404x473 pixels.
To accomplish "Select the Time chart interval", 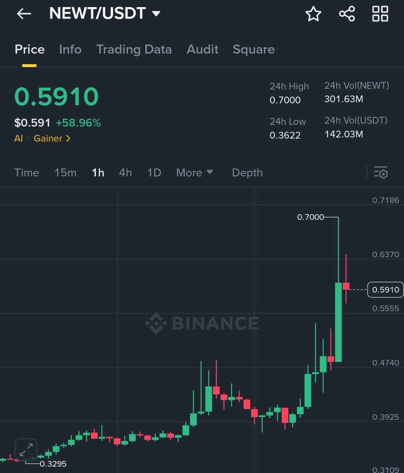I will (x=27, y=173).
